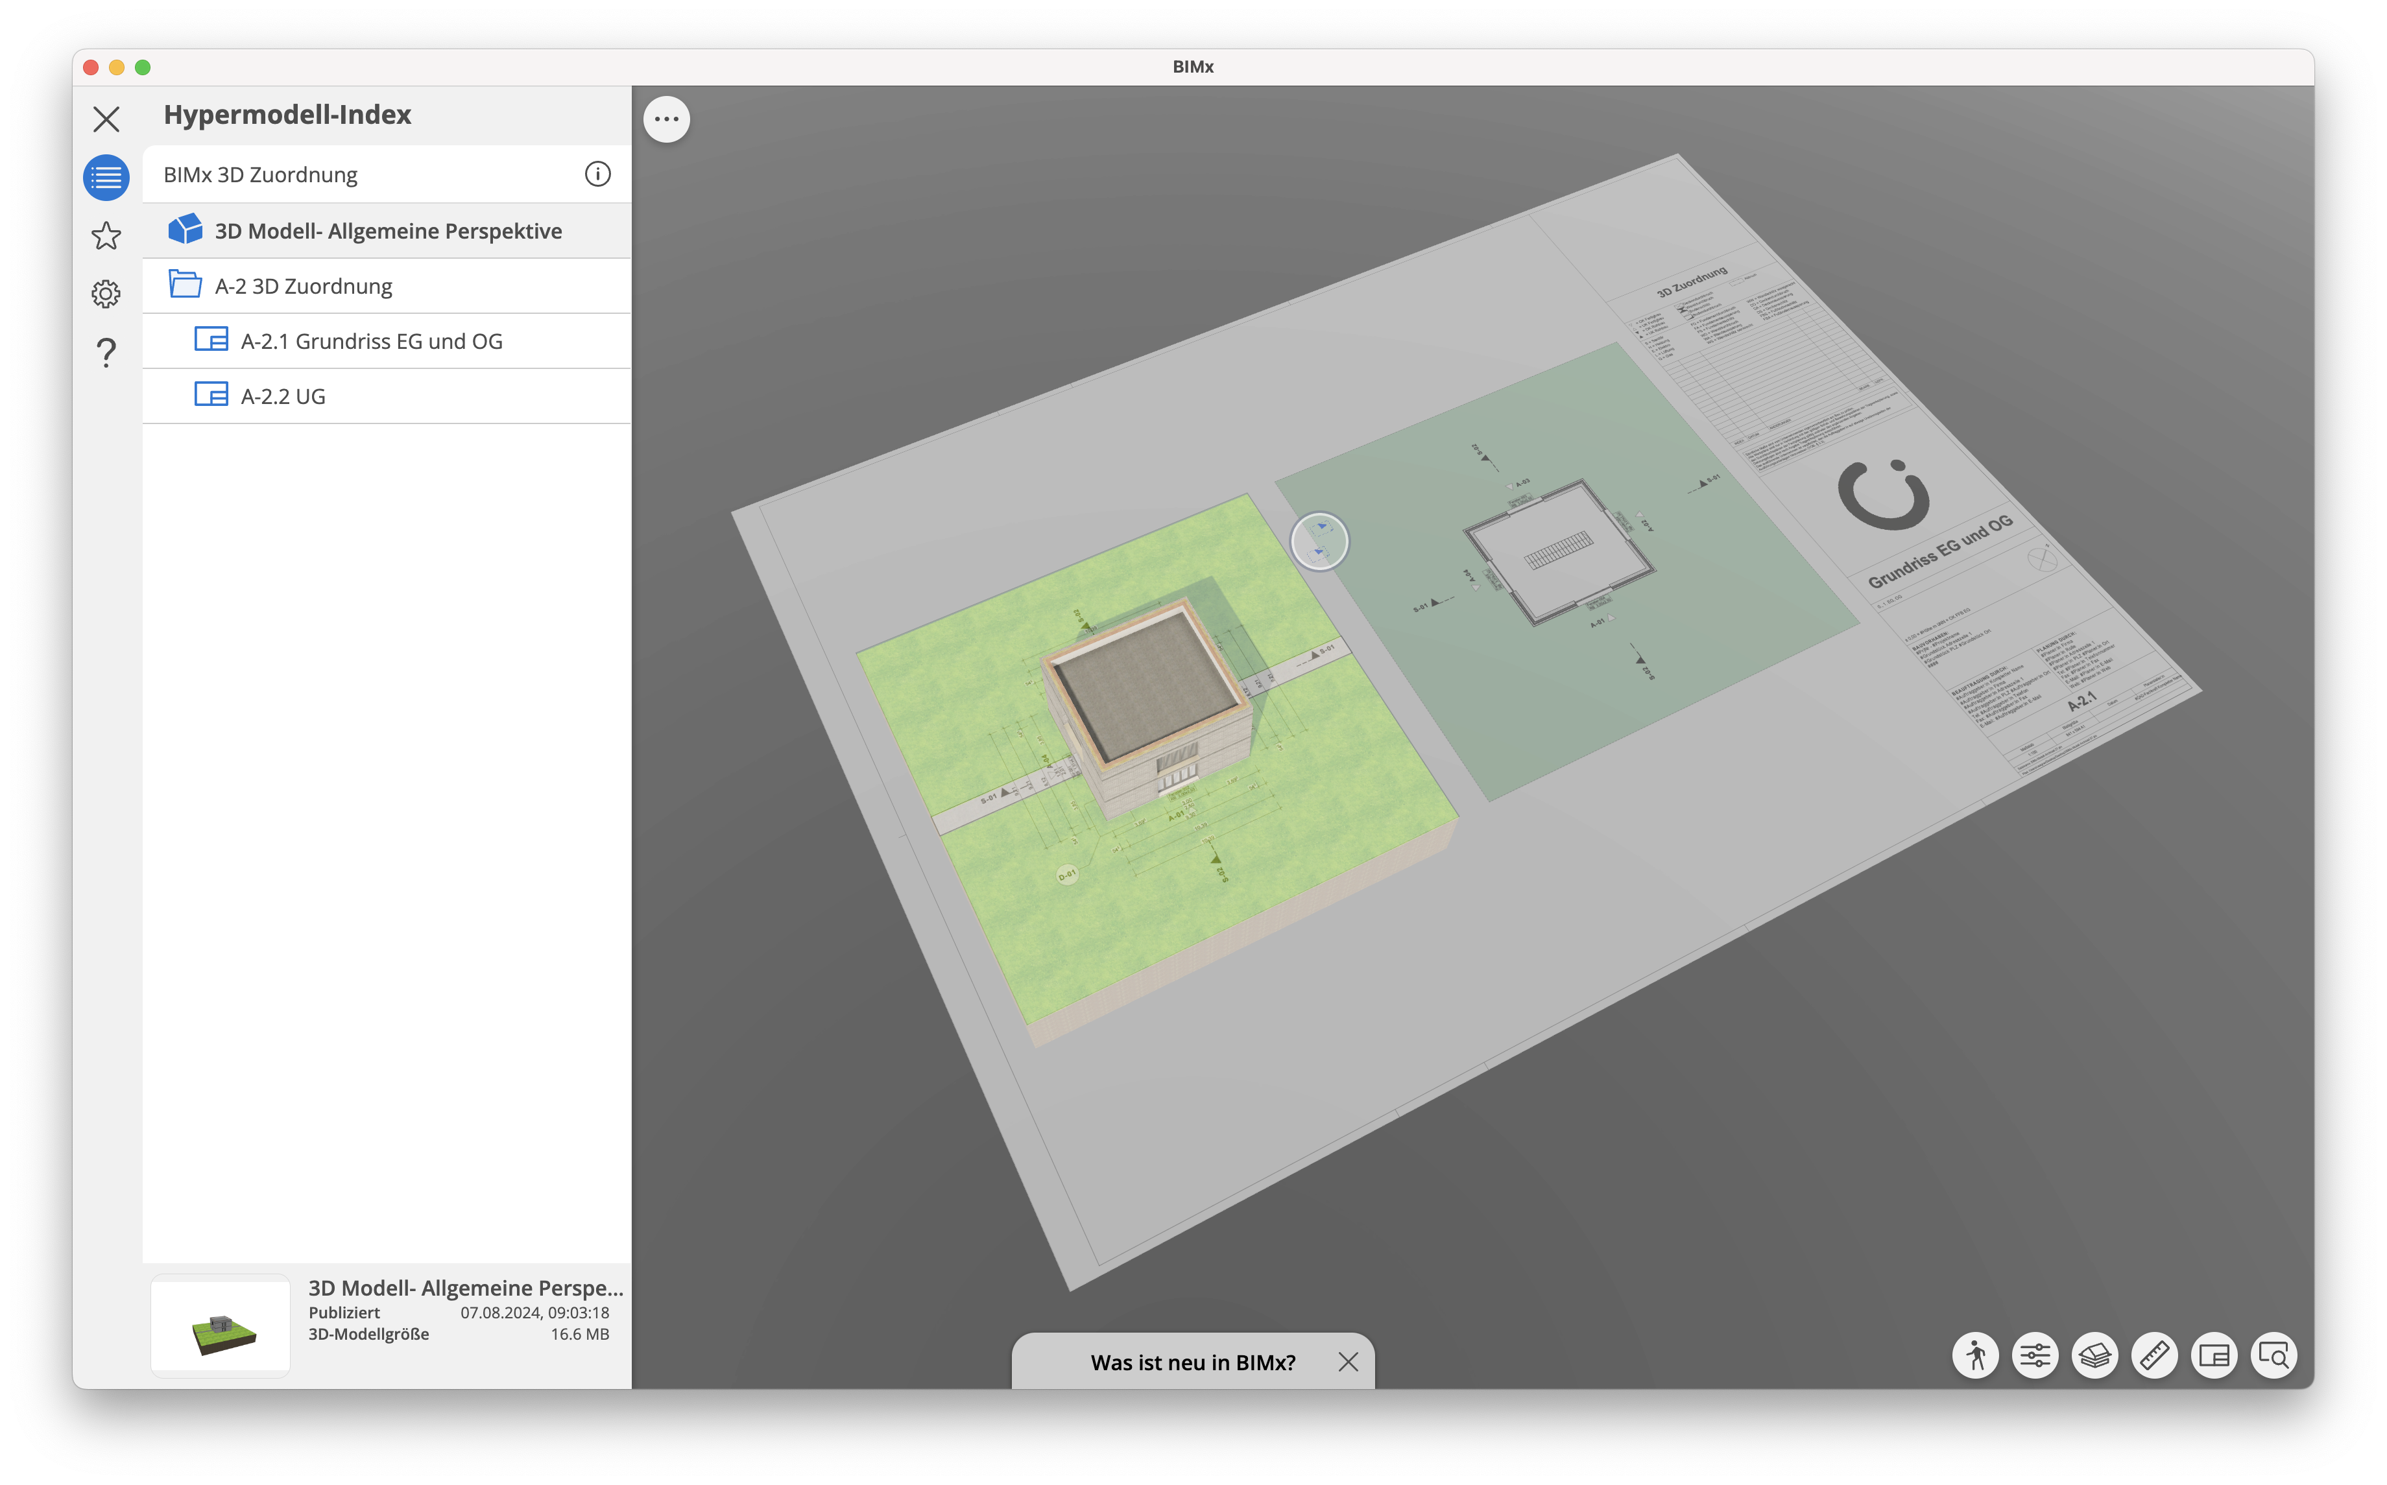Click Was ist neu in BIMx? banner
Screen dimensions: 2387x1485
tap(1192, 1362)
